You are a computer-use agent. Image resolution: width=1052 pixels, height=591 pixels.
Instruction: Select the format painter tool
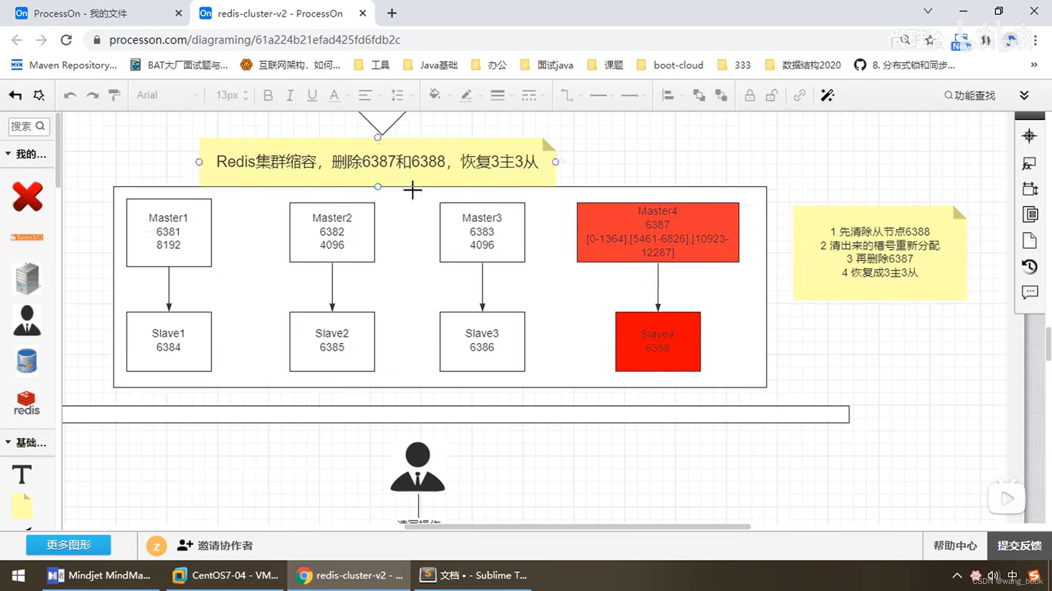pyautogui.click(x=115, y=95)
